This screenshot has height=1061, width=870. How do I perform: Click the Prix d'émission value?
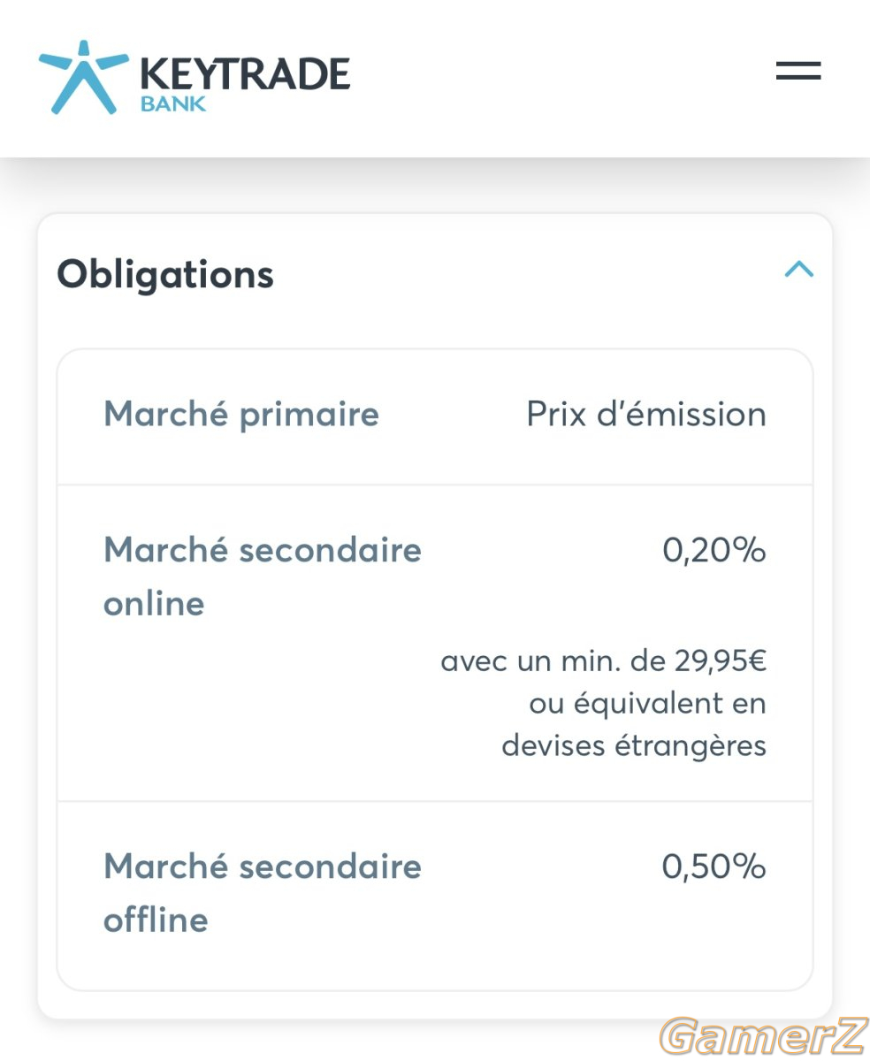pyautogui.click(x=646, y=414)
